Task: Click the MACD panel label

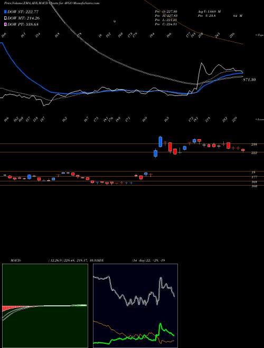Action: tap(16, 260)
